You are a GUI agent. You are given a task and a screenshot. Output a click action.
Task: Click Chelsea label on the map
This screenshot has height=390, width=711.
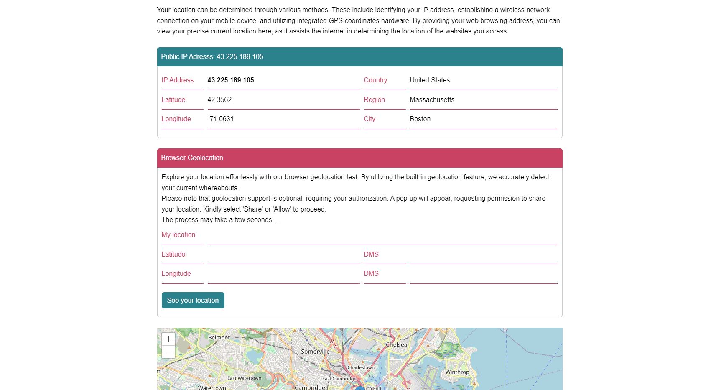pos(396,345)
